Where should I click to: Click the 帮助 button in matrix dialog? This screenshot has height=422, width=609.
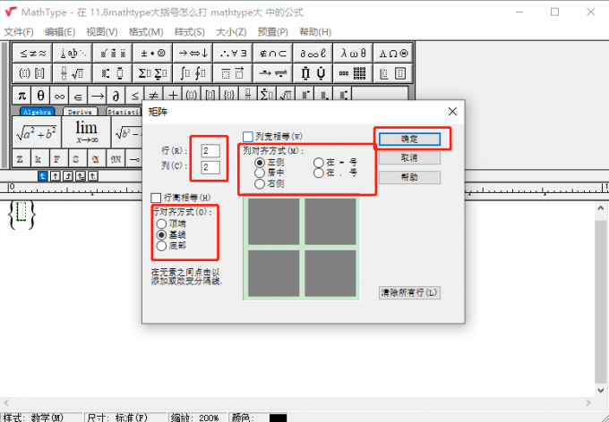409,177
